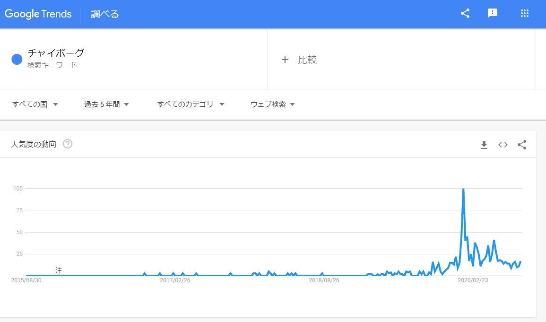Click the plus icon beside 比較
This screenshot has height=322, width=546.
[x=285, y=60]
